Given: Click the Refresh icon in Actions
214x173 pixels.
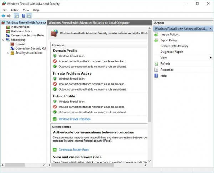Looking at the screenshot, I should 156,64.
